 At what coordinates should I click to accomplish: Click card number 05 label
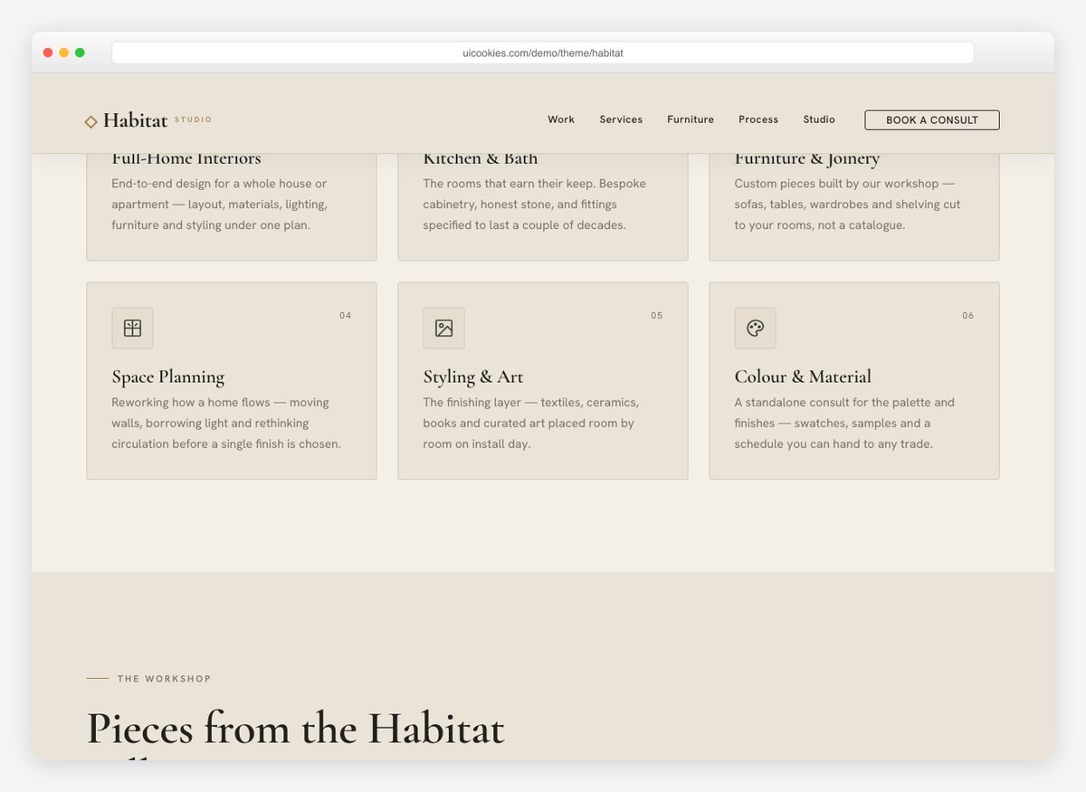click(657, 316)
